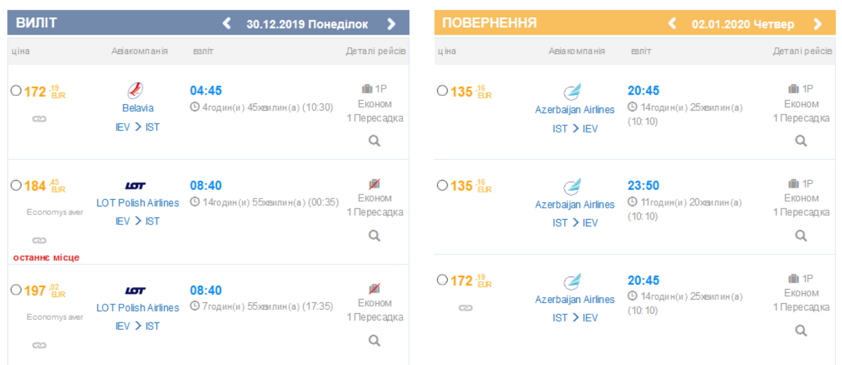Go to previous return date
This screenshot has height=365, width=842.
click(x=672, y=24)
